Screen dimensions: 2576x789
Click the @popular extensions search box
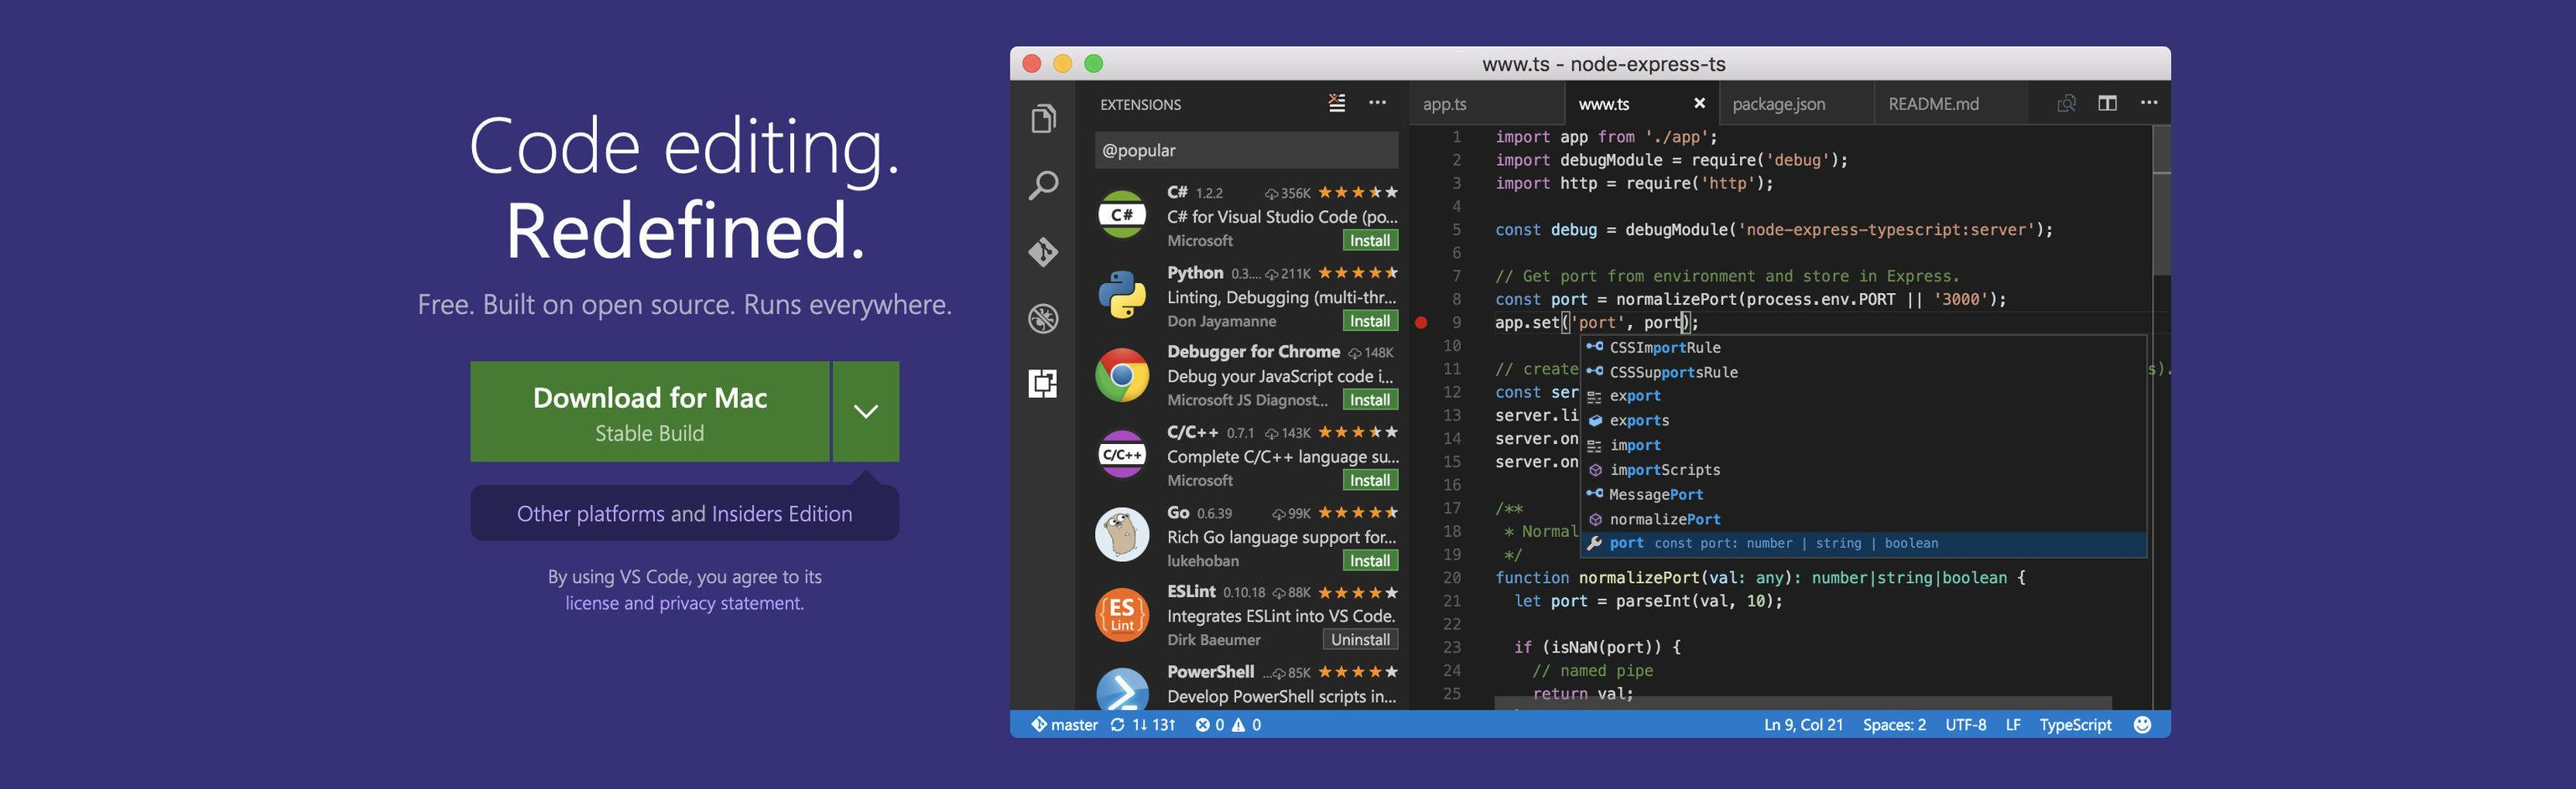[x=1246, y=150]
